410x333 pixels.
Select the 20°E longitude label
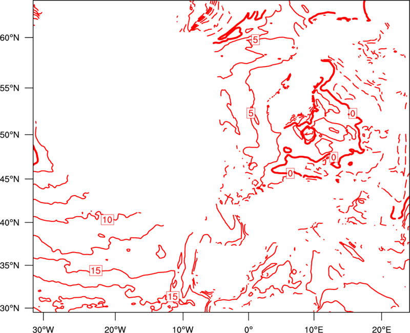tap(381, 329)
